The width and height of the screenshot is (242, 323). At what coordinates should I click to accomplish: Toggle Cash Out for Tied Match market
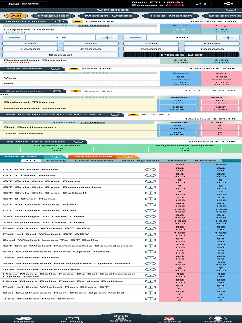pyautogui.click(x=73, y=68)
